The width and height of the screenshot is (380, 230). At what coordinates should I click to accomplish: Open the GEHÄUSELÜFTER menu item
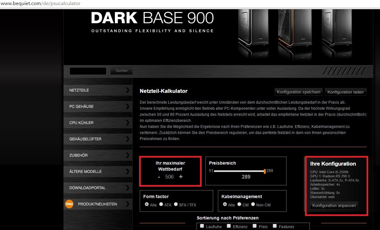[98, 139]
